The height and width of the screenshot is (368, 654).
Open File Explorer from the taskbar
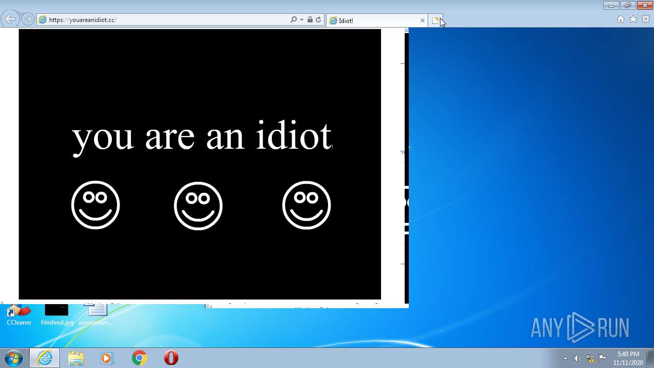pos(76,358)
